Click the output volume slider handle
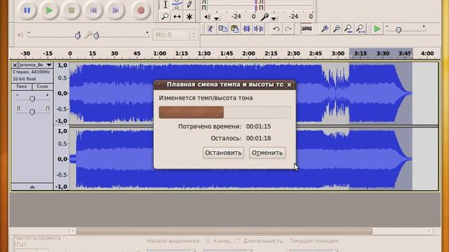This screenshot has height=252, width=449. tap(78, 36)
